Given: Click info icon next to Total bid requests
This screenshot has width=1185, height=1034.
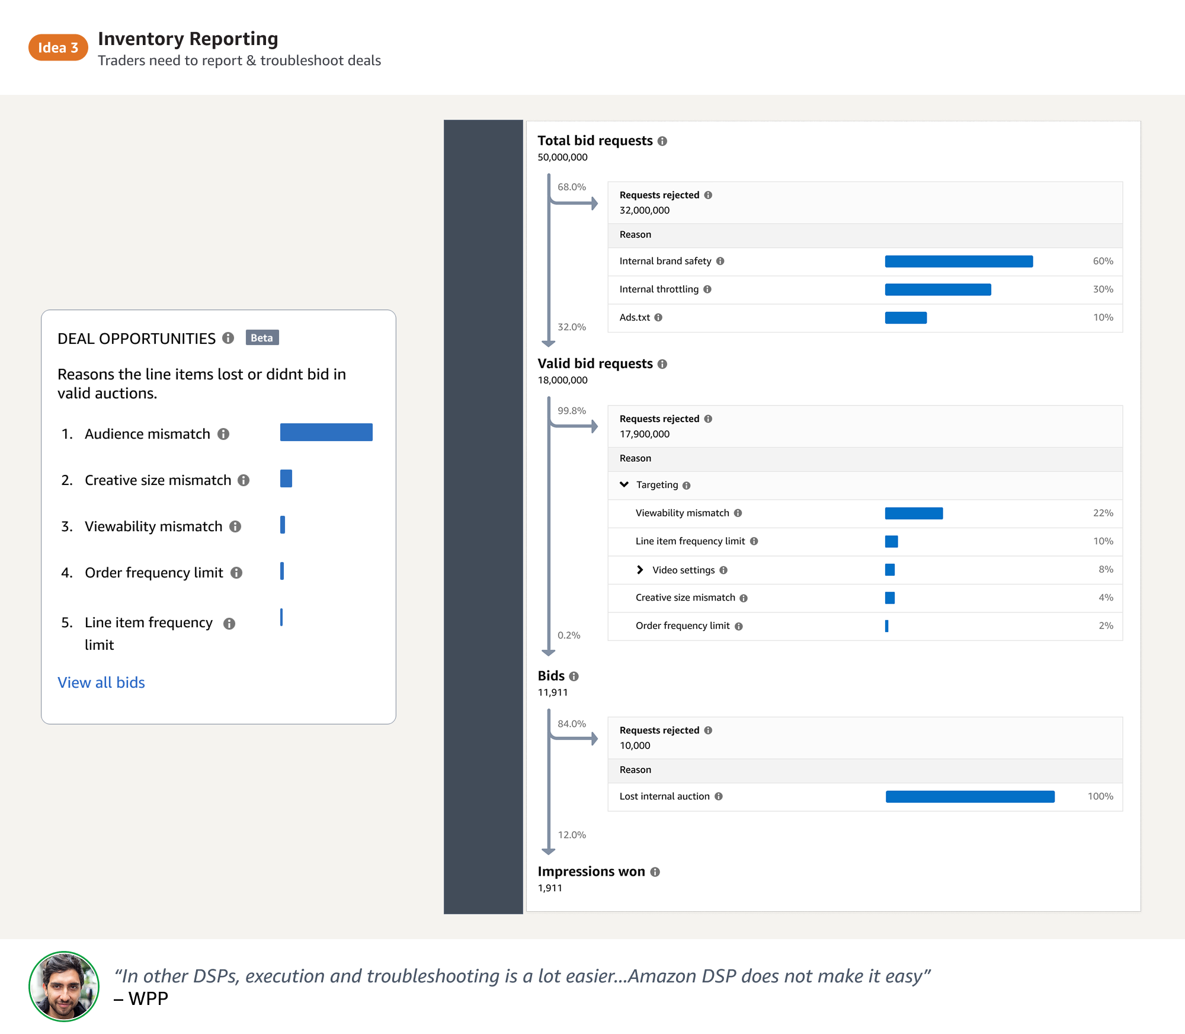Looking at the screenshot, I should (x=662, y=141).
